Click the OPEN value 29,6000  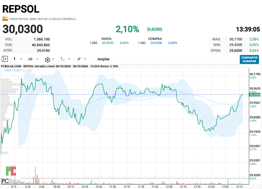click(x=236, y=50)
